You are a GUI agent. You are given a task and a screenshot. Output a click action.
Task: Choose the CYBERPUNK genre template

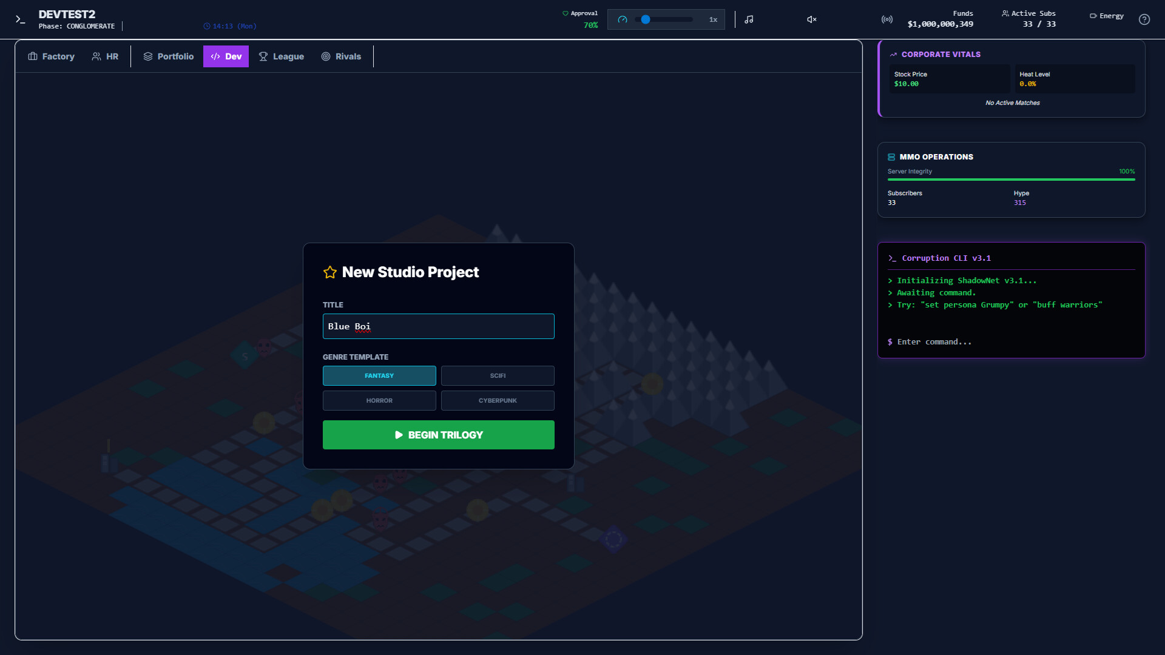point(498,400)
